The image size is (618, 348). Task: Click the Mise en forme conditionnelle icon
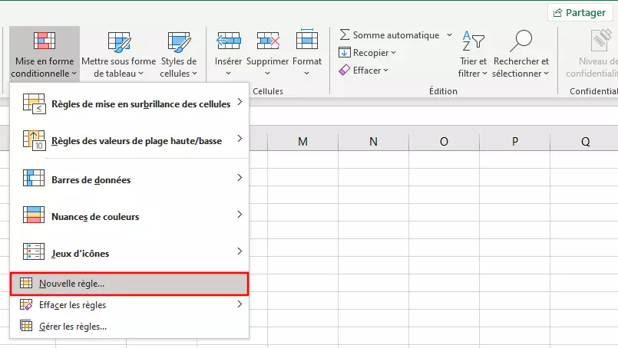click(x=45, y=41)
